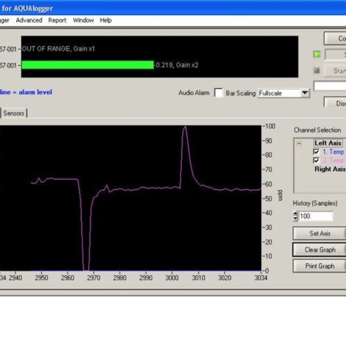Click the bright green status indicator
The height and width of the screenshot is (346, 346).
(x=317, y=54)
